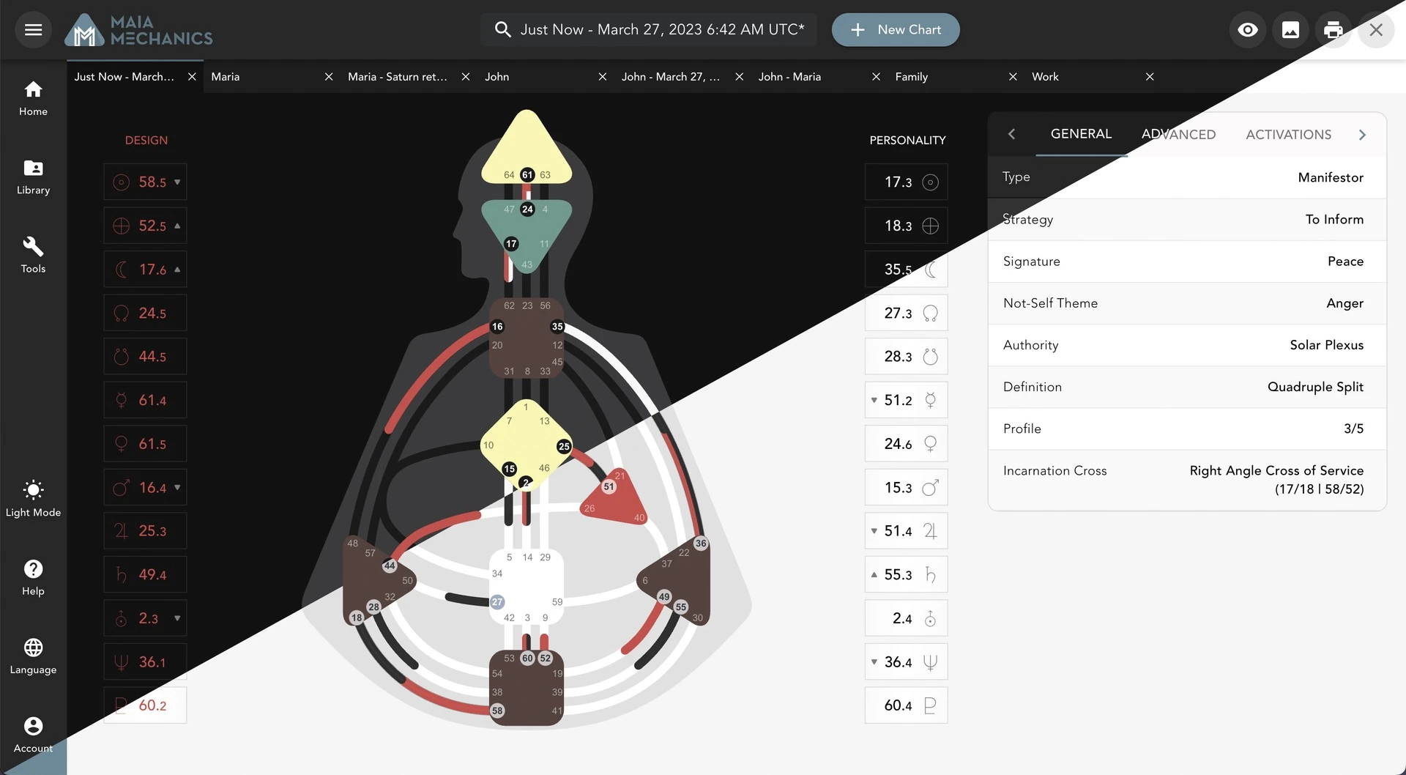
Task: Open the Tools wrench icon
Action: (x=33, y=255)
